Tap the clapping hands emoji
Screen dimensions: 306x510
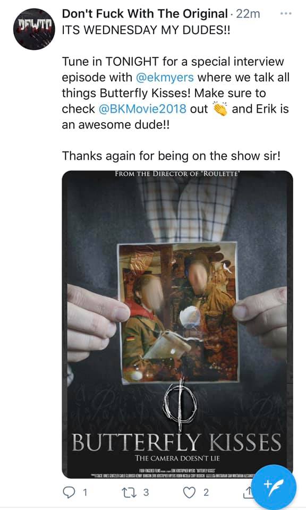[x=220, y=108]
